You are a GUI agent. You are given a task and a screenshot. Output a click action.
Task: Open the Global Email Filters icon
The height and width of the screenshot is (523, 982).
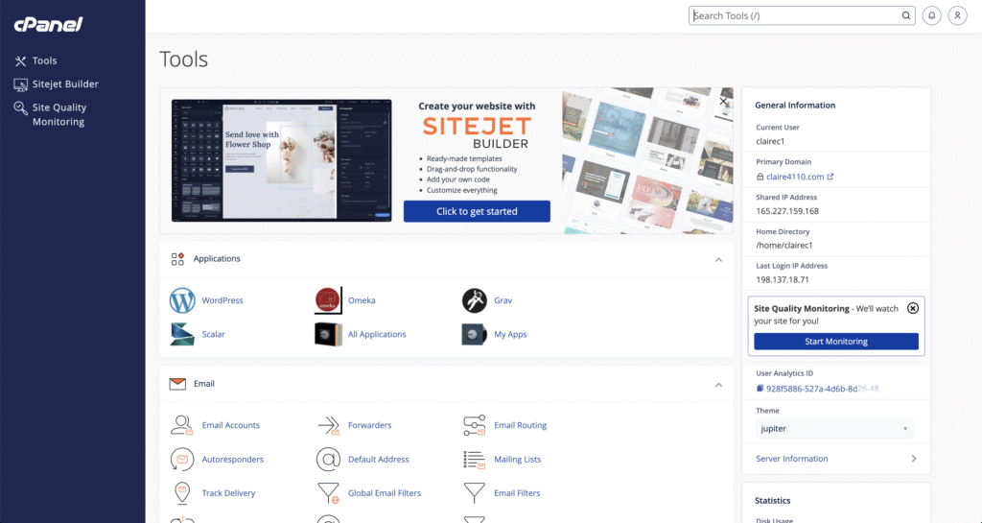pyautogui.click(x=328, y=493)
